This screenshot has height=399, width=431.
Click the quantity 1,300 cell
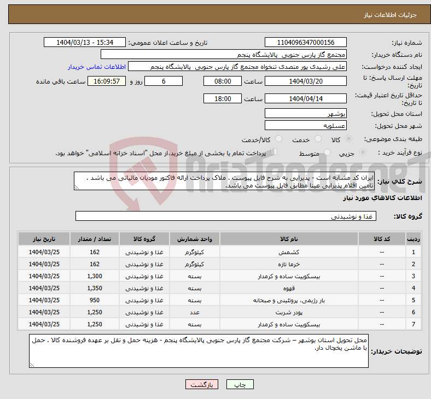(x=95, y=276)
